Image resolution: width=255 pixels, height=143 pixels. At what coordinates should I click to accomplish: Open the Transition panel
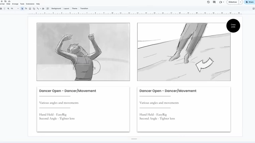[84, 8]
